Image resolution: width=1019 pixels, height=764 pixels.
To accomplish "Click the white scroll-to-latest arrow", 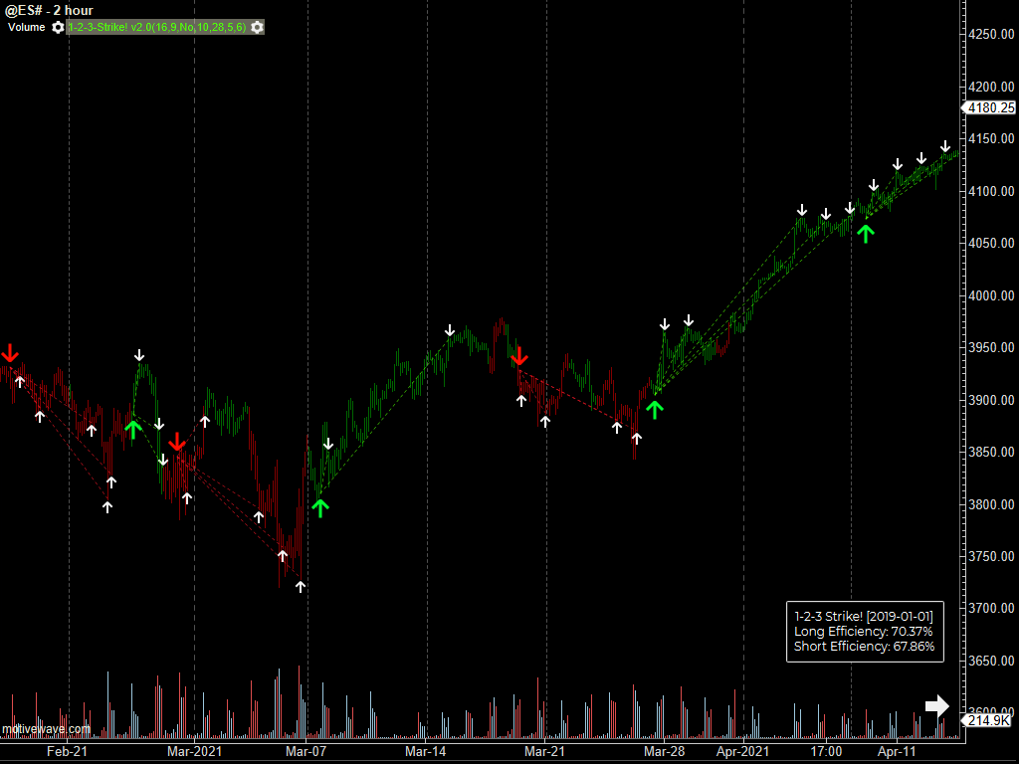I will click(936, 705).
